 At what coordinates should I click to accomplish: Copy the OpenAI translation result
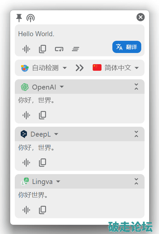(x=42, y=115)
